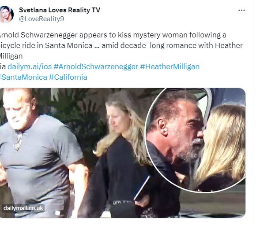Open the dailym.ai/ios link
Screen dimensions: 260x225
(30, 66)
